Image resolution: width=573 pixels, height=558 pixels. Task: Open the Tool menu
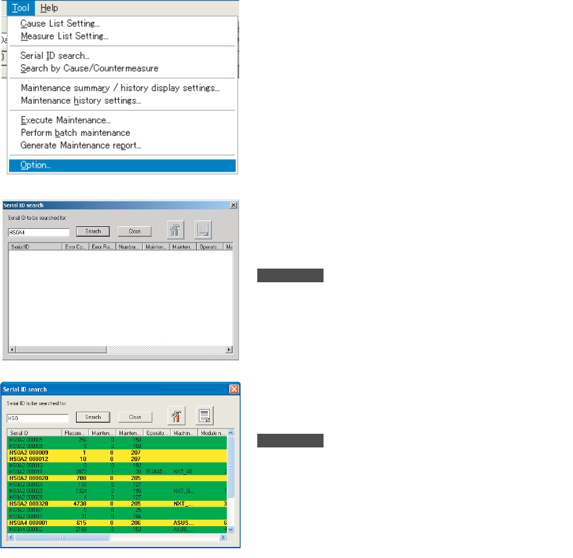tap(21, 8)
